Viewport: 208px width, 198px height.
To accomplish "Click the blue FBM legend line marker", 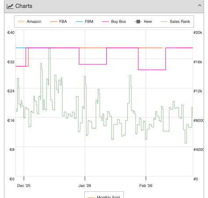I will tap(79, 22).
